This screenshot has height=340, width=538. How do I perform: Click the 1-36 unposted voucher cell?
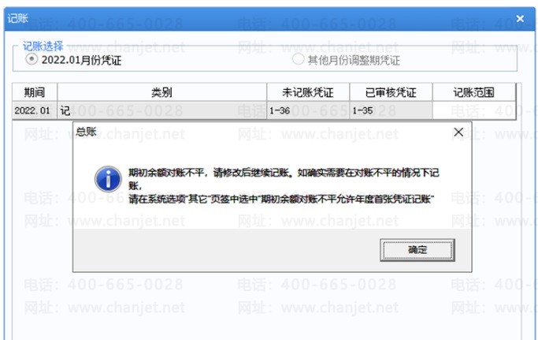point(308,110)
